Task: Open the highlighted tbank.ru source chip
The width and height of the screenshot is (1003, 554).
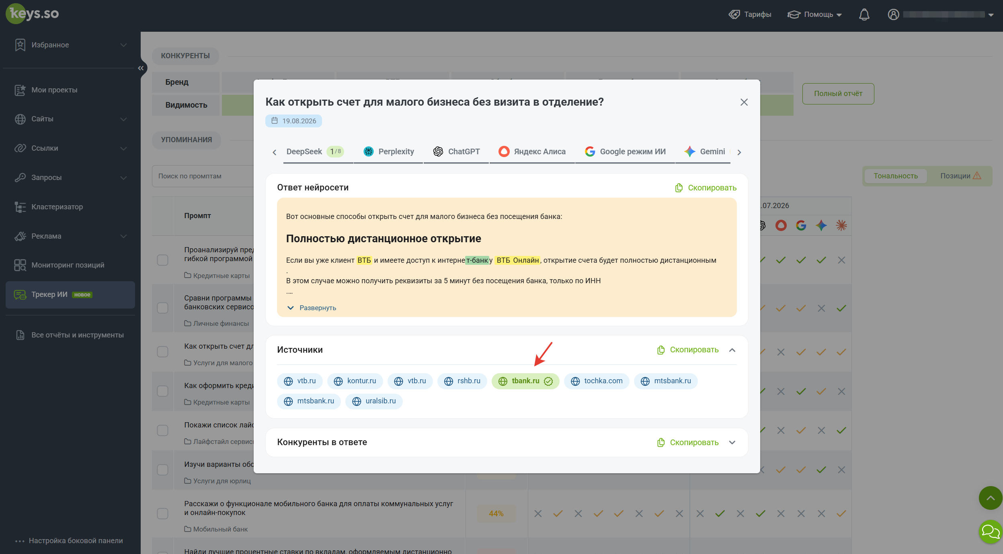Action: [525, 381]
